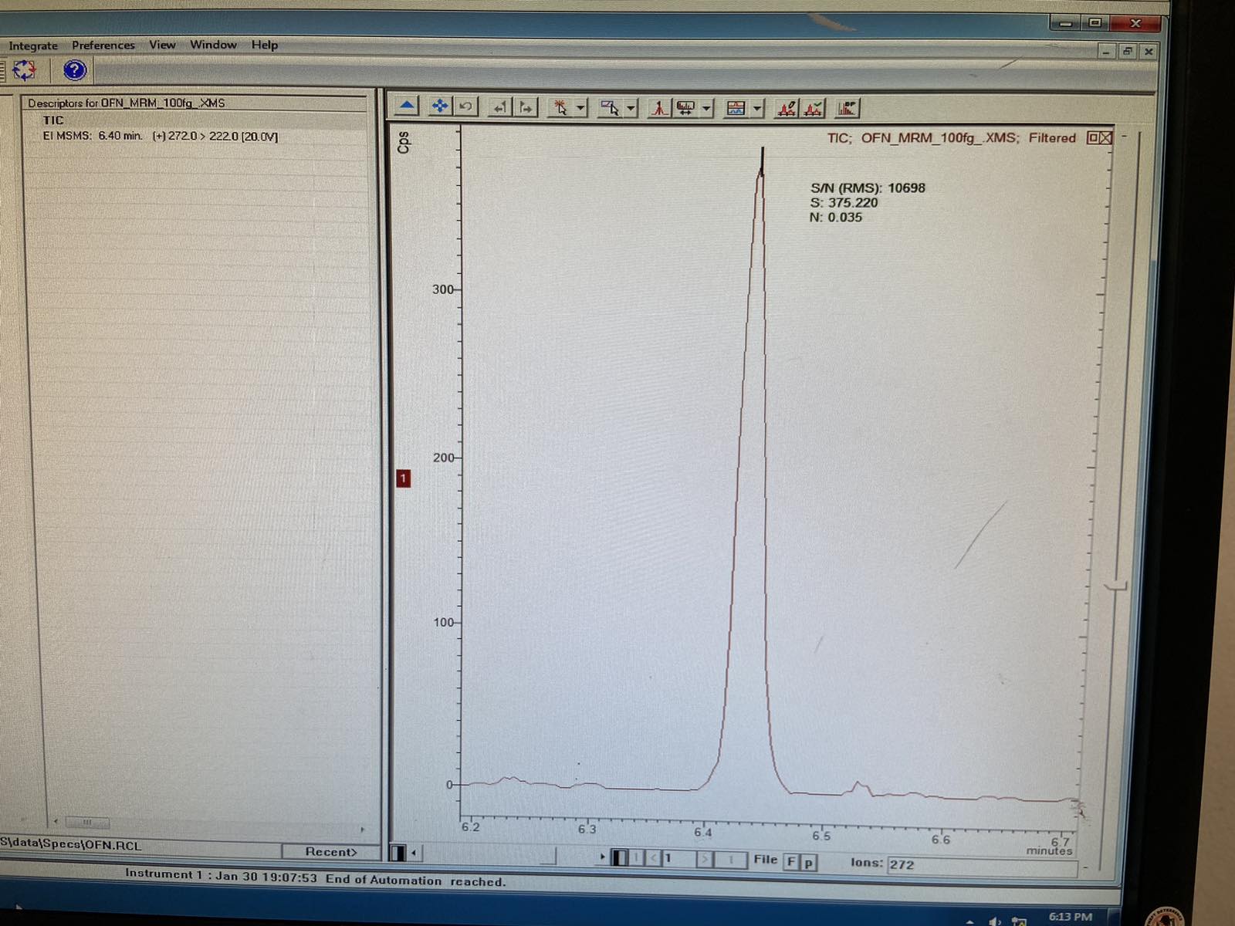Open the Preferences menu

(103, 45)
